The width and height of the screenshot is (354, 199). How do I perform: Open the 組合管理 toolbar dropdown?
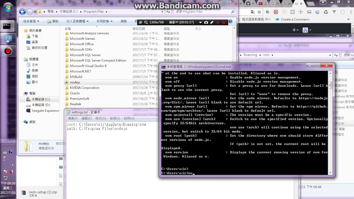[31, 21]
